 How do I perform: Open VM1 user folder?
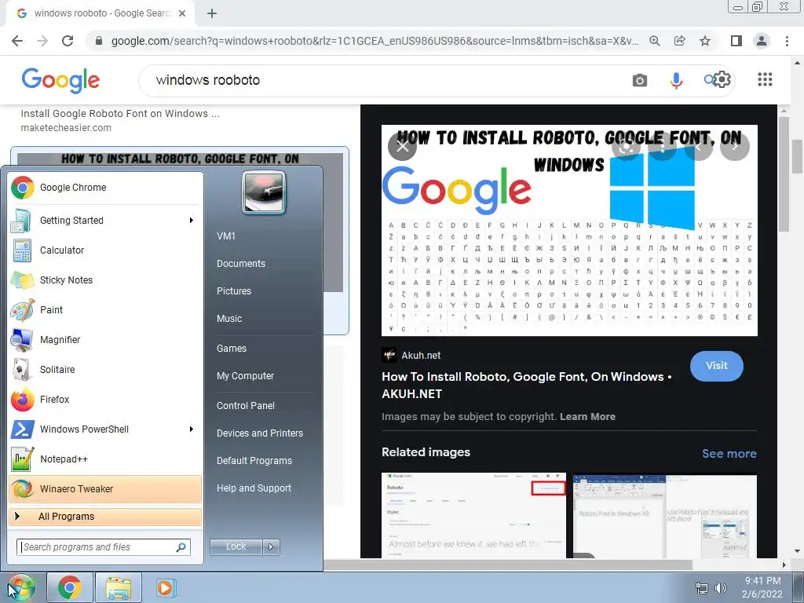coord(226,236)
